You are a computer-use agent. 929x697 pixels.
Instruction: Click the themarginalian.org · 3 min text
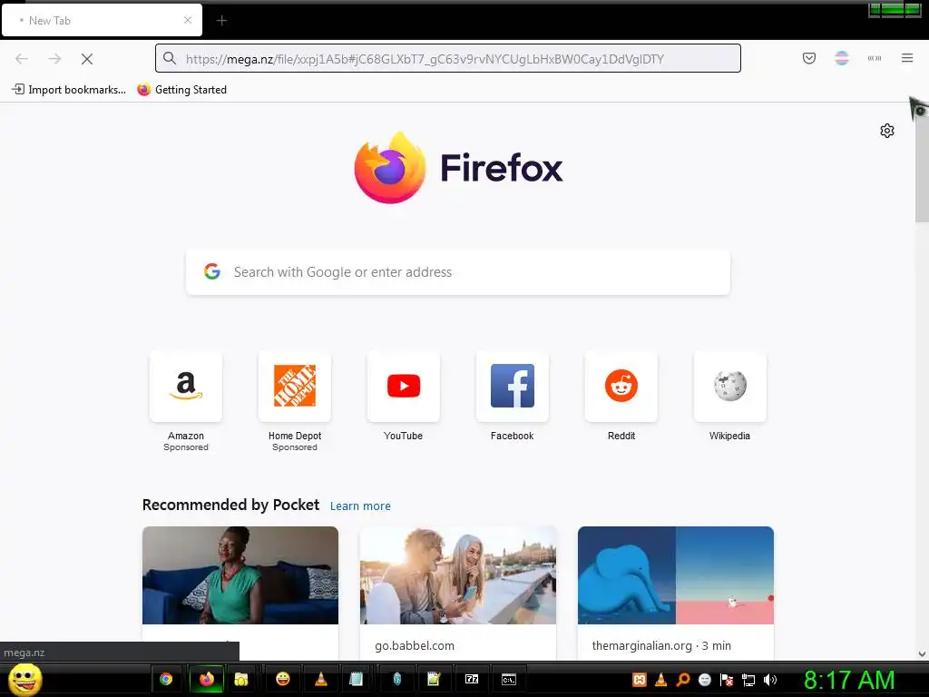point(661,645)
